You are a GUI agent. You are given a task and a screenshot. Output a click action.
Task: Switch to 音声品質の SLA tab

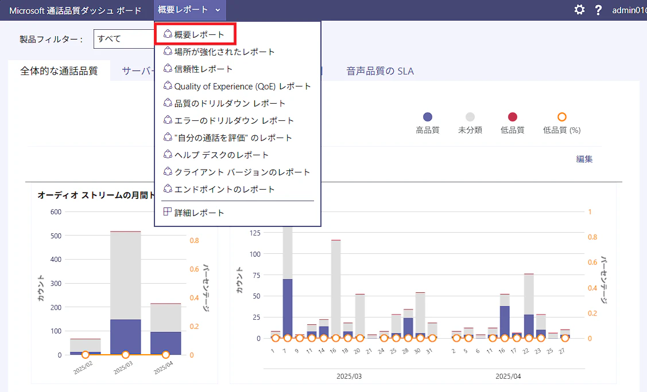coord(380,71)
